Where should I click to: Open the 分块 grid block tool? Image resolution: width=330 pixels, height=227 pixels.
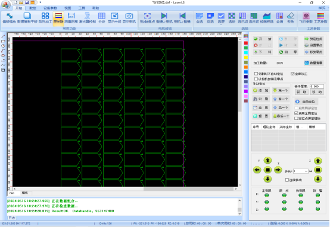point(102,18)
